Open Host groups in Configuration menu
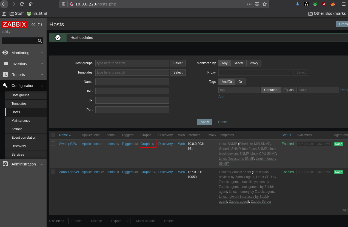Image resolution: width=348 pixels, height=227 pixels. (26, 95)
